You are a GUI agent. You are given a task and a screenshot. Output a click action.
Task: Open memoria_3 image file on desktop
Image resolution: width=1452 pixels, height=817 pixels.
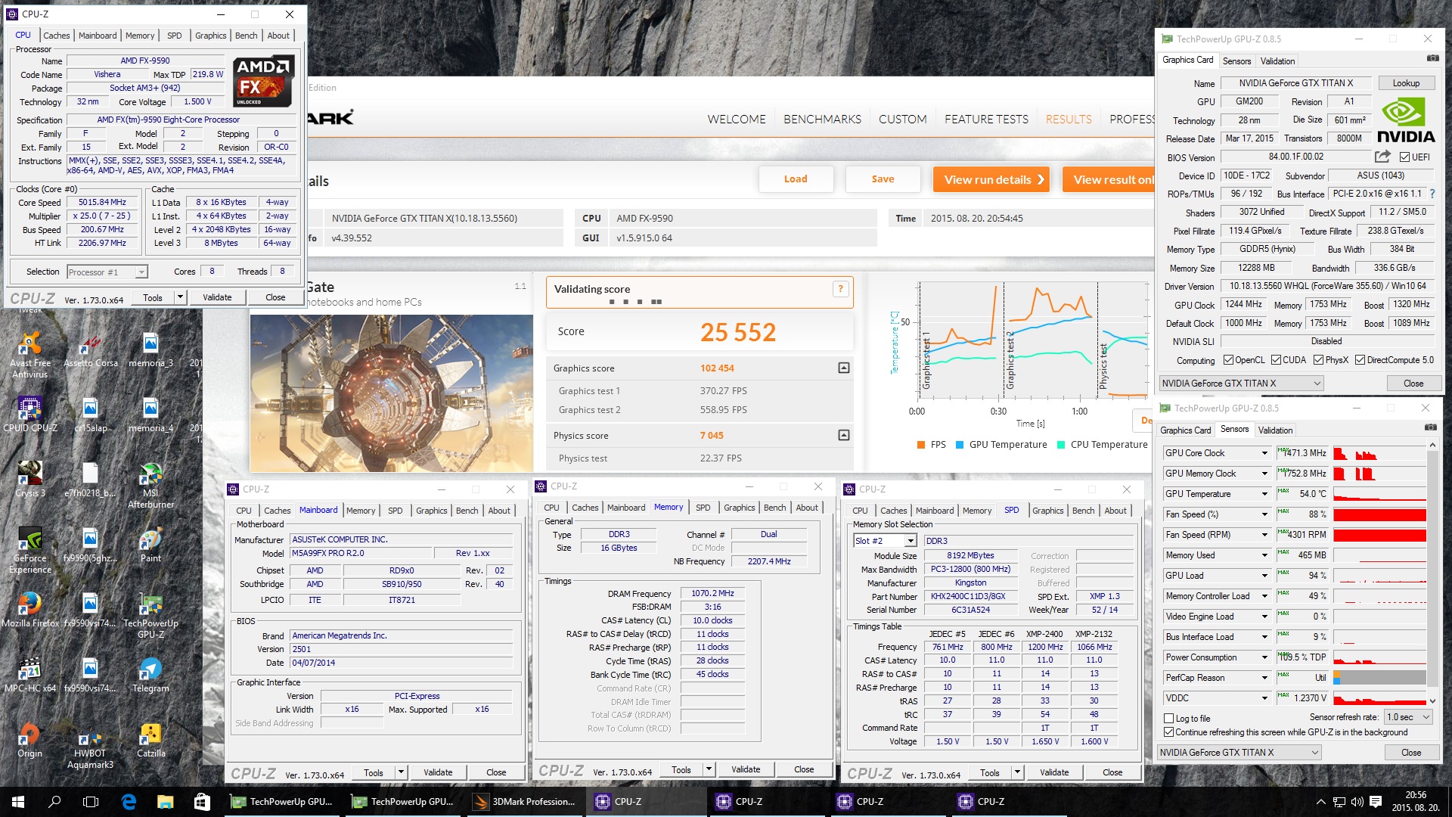point(150,350)
